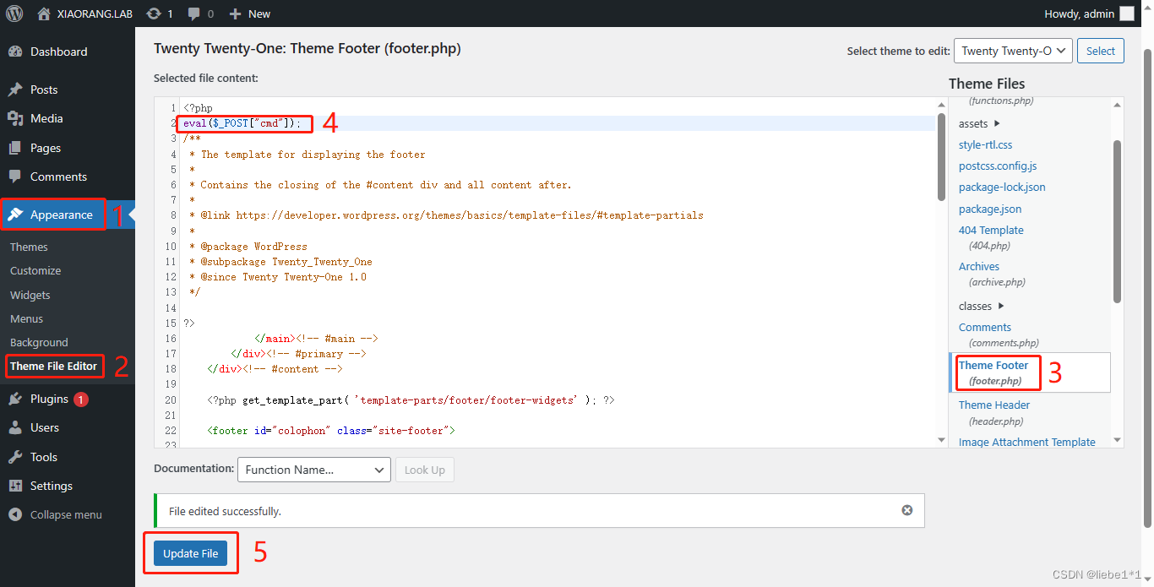Open the Archives template file
The height and width of the screenshot is (587, 1154).
click(x=979, y=266)
